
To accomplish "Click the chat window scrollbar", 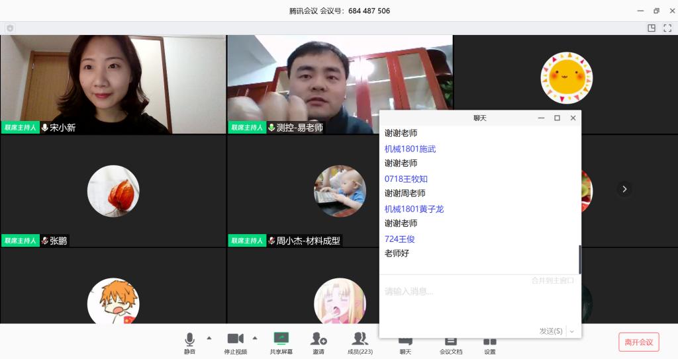I will (579, 259).
